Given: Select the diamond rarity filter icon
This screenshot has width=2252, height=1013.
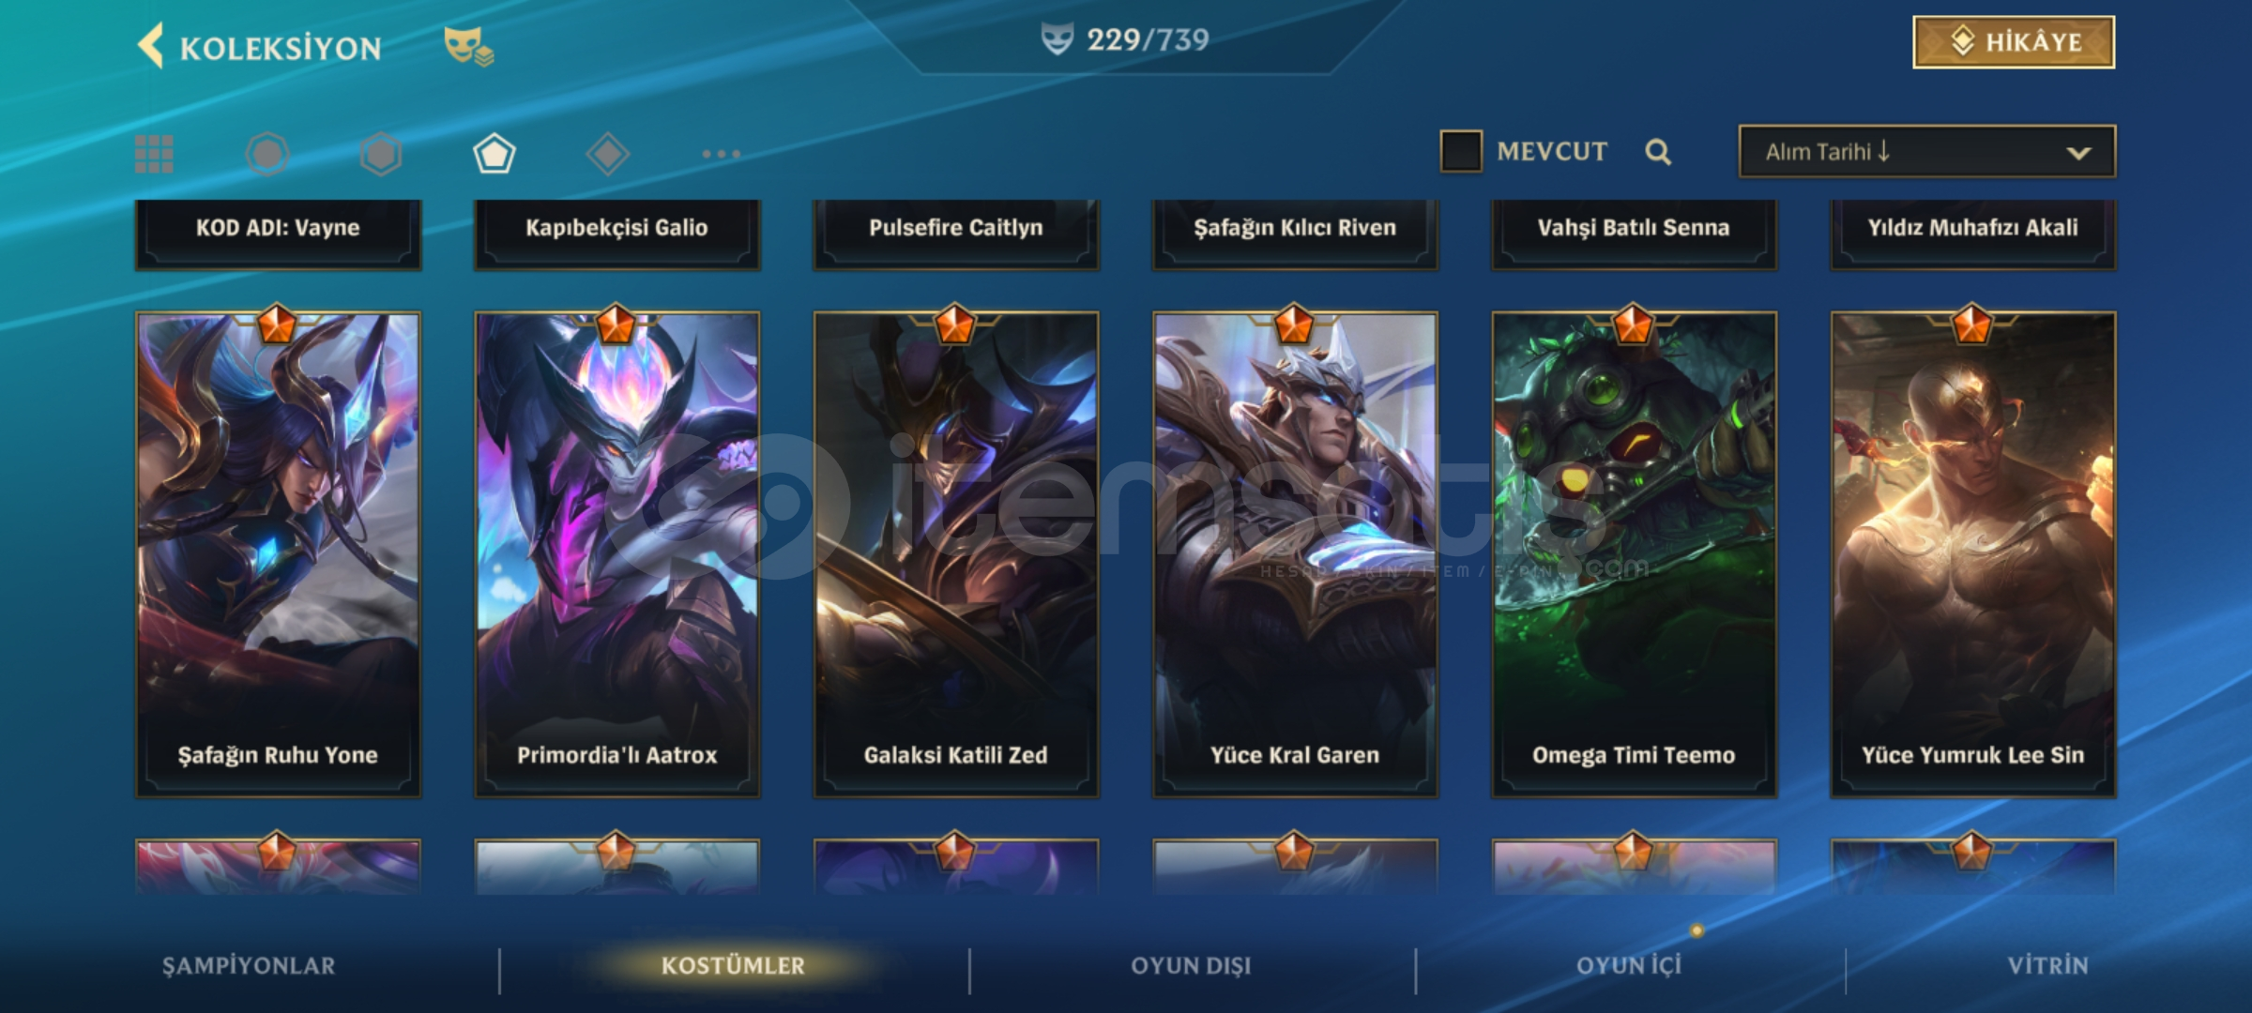Looking at the screenshot, I should tap(607, 154).
